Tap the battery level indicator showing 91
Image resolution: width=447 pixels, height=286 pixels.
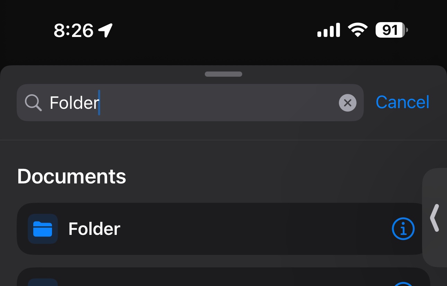(x=391, y=30)
